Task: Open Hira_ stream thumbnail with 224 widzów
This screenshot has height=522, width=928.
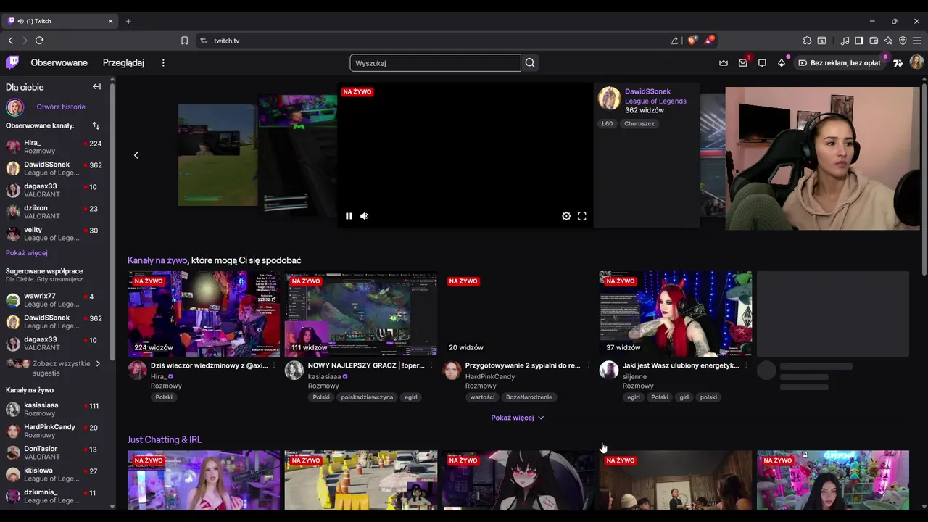Action: pos(204,314)
